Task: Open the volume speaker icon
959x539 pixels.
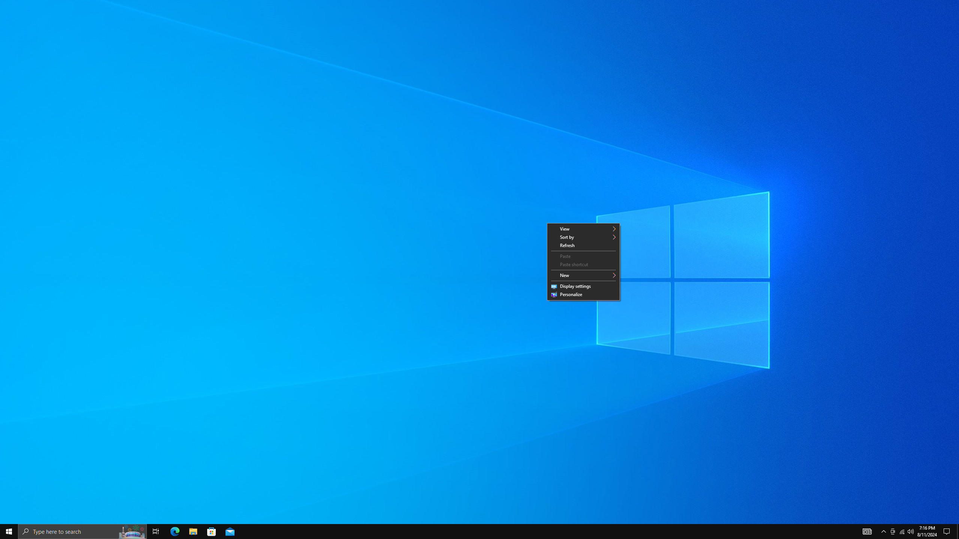Action: coord(911,532)
